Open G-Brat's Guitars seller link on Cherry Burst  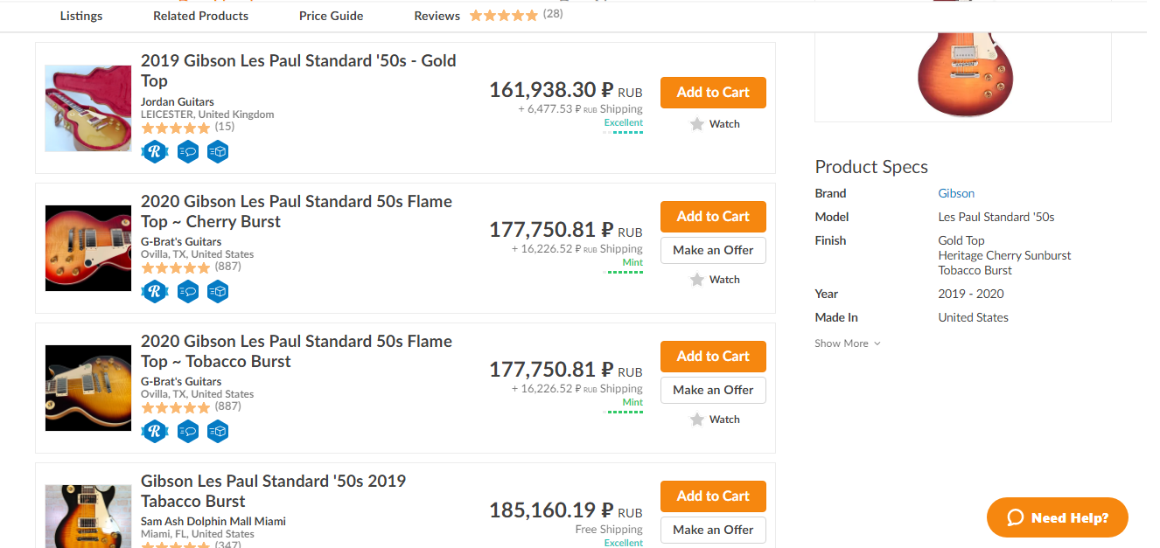point(181,242)
